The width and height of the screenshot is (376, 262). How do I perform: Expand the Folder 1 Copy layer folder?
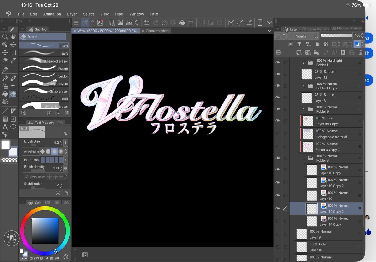(303, 86)
